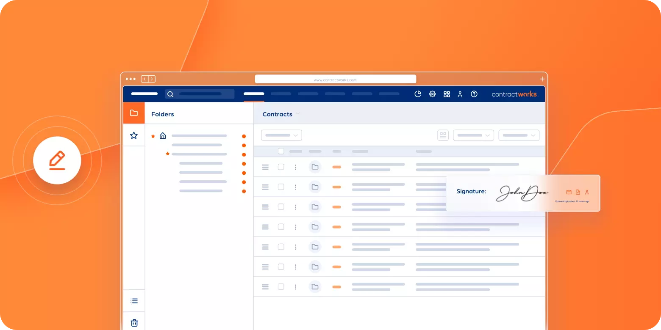Click hamburger handle of sixth contract row
661x330 pixels.
click(265, 267)
